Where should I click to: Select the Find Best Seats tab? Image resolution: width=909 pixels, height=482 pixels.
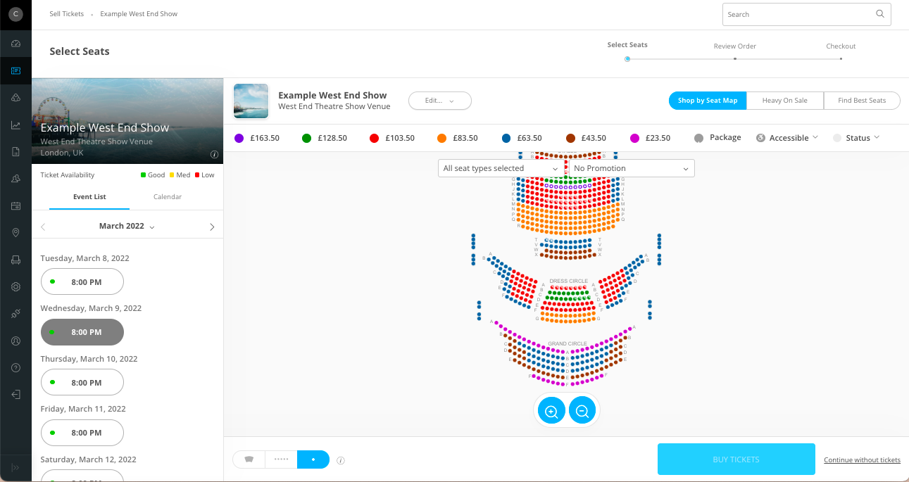862,101
